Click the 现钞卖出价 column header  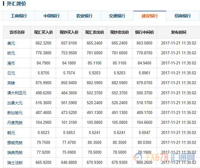pyautogui.click(x=119, y=32)
